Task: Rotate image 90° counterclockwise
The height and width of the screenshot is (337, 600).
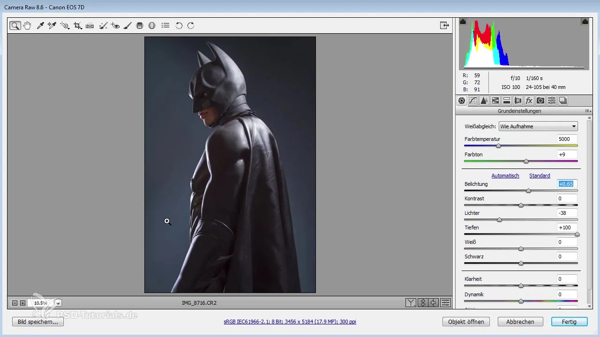Action: click(x=179, y=26)
